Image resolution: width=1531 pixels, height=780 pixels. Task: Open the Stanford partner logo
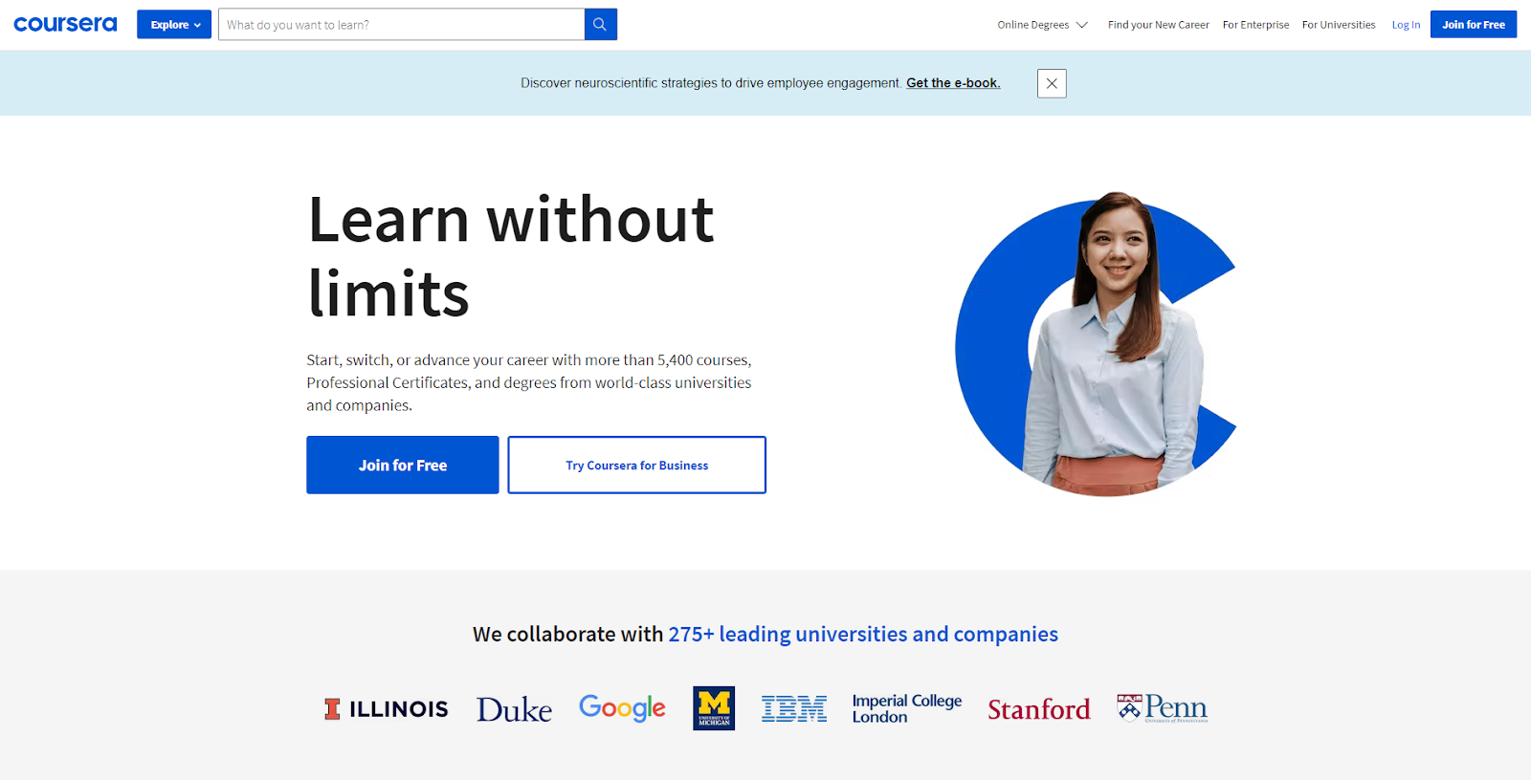(x=1039, y=709)
